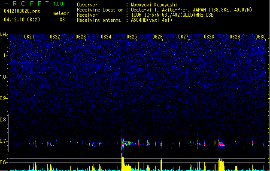This screenshot has height=171, width=270.
Task: Click the large red meteor echo before 0625
Action: [x=123, y=144]
